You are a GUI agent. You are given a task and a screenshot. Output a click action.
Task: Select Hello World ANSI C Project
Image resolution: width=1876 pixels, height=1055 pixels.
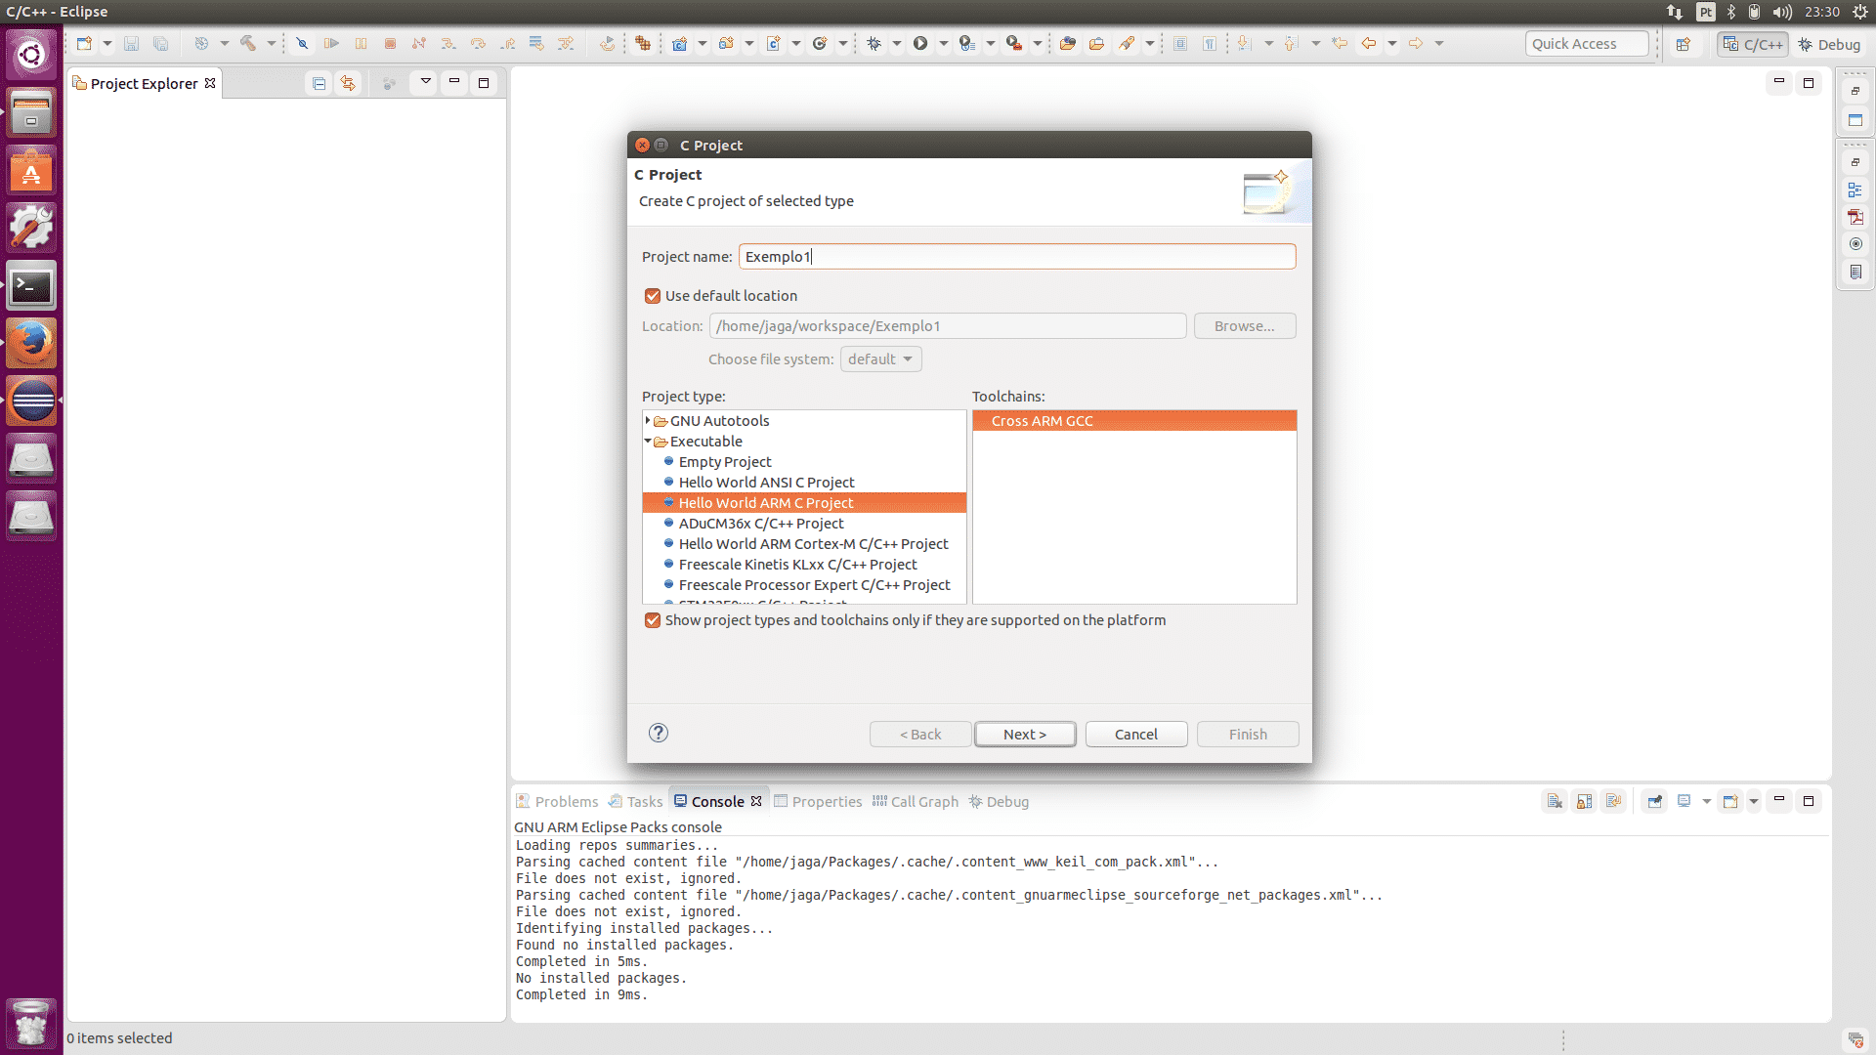[766, 482]
